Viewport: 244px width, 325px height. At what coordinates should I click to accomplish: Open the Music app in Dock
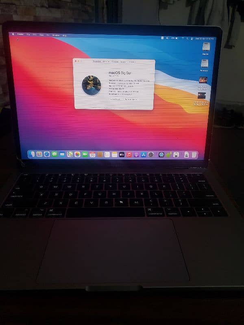coord(129,155)
